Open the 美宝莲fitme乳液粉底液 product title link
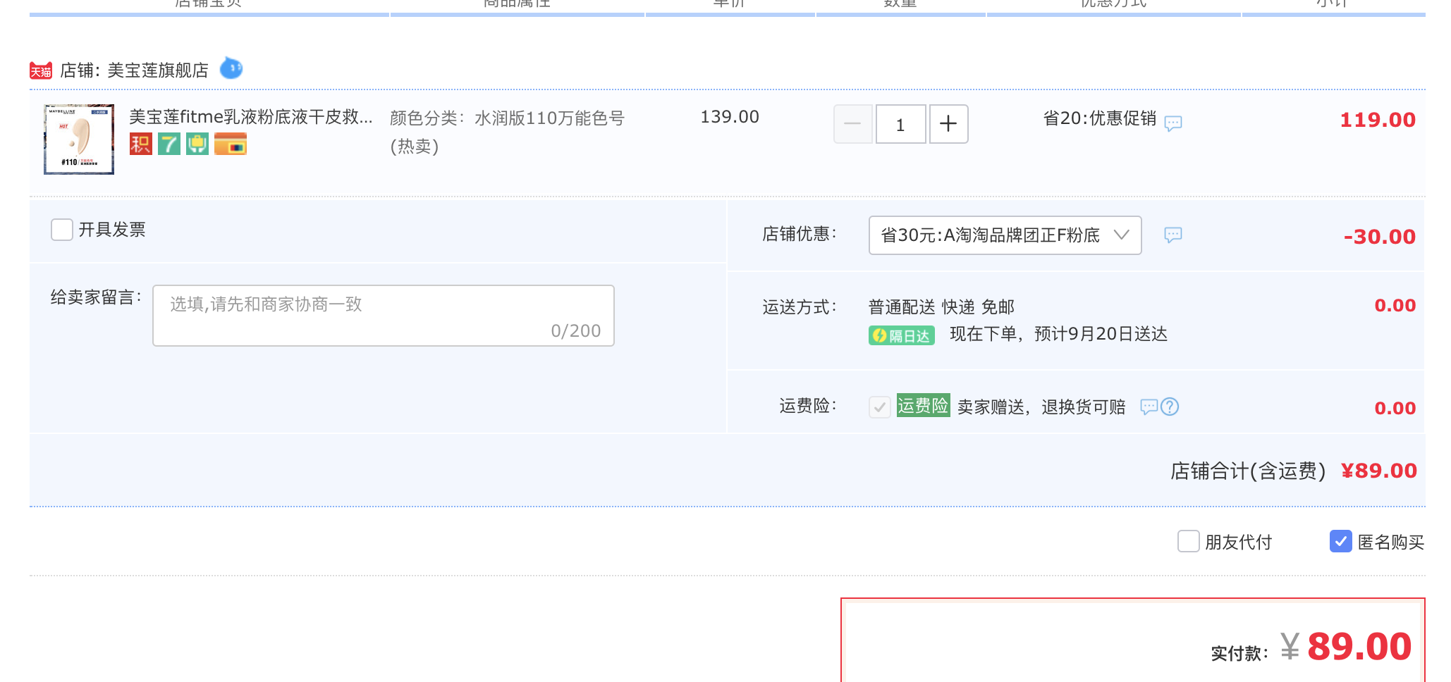The image size is (1451, 682). 251,117
